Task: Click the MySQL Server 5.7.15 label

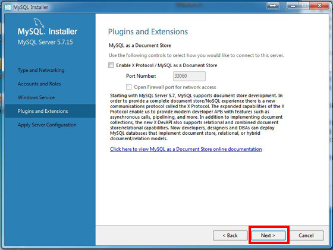Action: coord(45,42)
